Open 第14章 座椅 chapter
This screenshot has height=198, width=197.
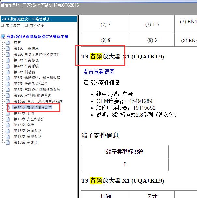coord(24,125)
